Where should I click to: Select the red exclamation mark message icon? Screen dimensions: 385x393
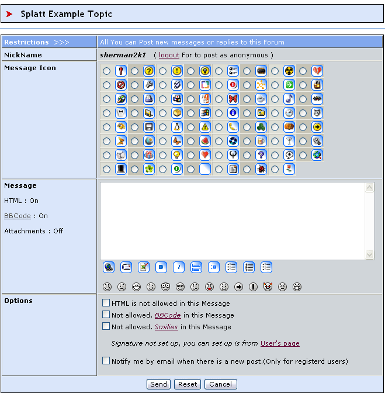(x=106, y=71)
